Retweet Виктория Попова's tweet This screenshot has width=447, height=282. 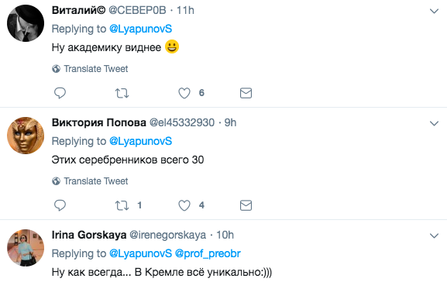click(x=122, y=205)
